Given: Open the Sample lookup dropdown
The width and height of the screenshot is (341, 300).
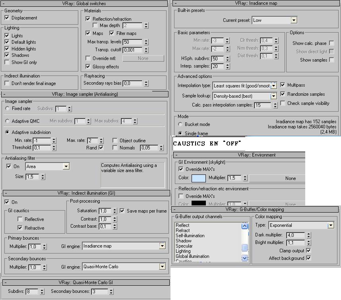Looking at the screenshot, I should (273, 96).
